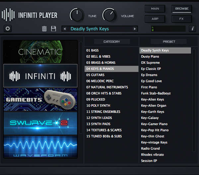Pick the Swurve 2 library banner
199x175 pixels.
(40, 123)
